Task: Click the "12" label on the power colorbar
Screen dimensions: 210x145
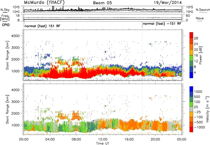Action: pyautogui.click(x=196, y=61)
